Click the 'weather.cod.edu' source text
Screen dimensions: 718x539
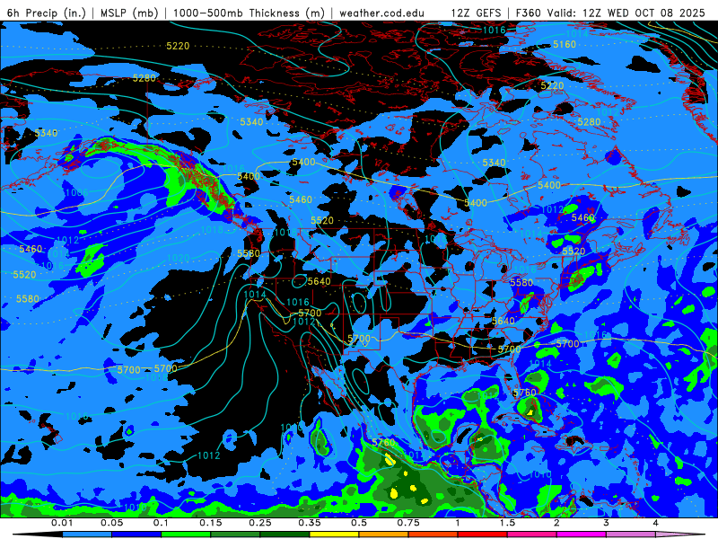(381, 13)
